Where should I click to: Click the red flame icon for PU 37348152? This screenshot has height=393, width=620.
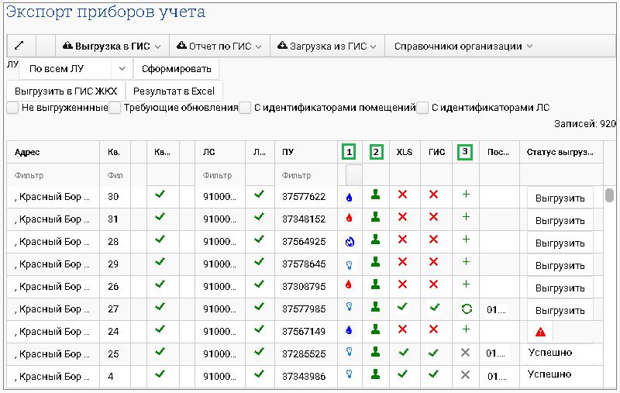[x=350, y=219]
